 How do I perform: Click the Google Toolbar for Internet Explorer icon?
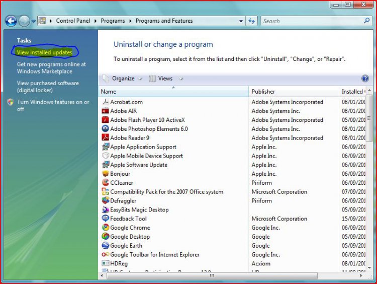[x=105, y=254]
